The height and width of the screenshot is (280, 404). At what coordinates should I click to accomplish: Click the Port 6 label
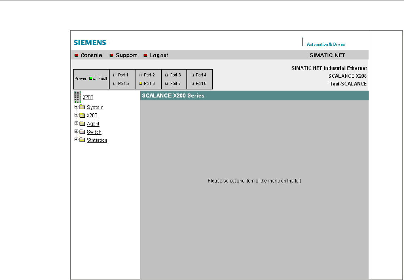150,83
